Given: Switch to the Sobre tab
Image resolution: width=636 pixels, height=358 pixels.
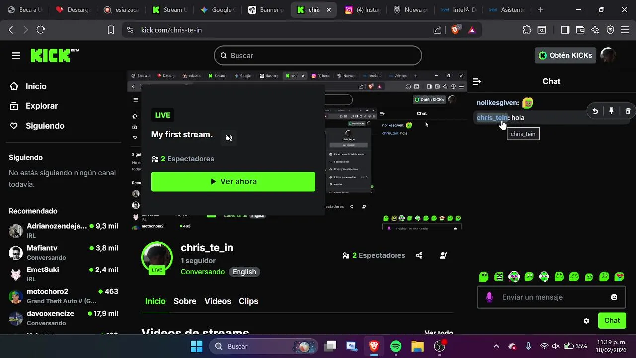Looking at the screenshot, I should point(185,301).
